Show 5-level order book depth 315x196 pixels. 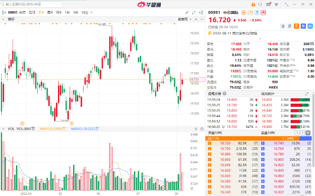point(302,133)
